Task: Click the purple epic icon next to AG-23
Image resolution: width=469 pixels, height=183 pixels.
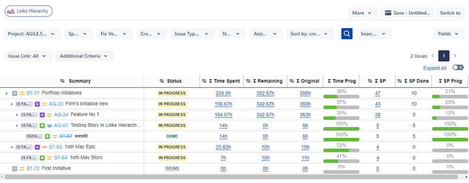Action: coord(37,104)
